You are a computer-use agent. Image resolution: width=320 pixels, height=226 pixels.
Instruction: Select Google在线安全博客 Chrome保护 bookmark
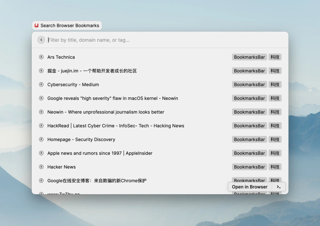pyautogui.click(x=160, y=180)
